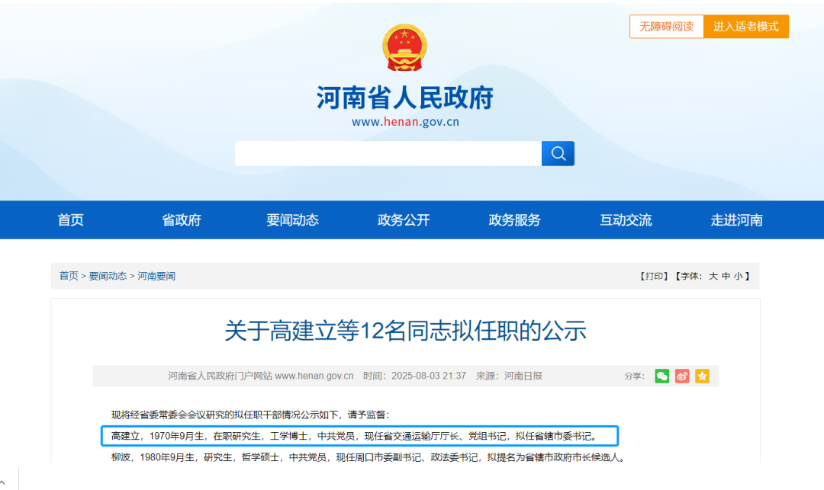Click the yellow star QZone share icon
Viewport: 824px width, 490px height.
(x=702, y=376)
